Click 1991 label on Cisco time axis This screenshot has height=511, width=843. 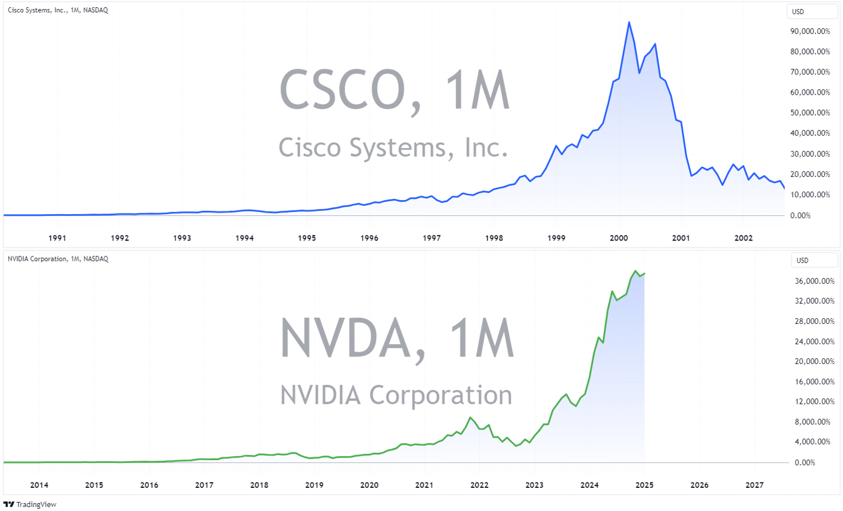coord(57,238)
